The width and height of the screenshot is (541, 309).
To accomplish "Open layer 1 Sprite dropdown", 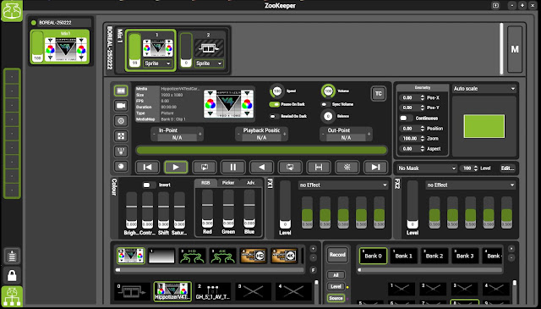I will point(158,63).
